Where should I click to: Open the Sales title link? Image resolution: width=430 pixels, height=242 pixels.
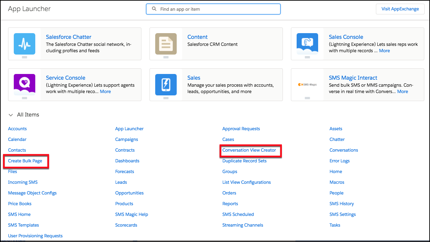[x=194, y=78]
